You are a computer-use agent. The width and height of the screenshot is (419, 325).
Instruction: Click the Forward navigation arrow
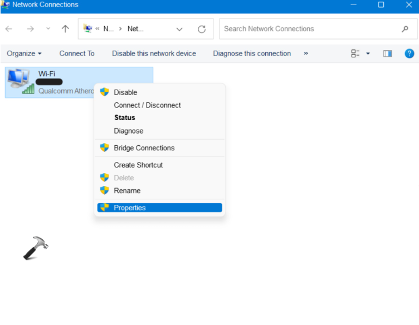pyautogui.click(x=30, y=29)
